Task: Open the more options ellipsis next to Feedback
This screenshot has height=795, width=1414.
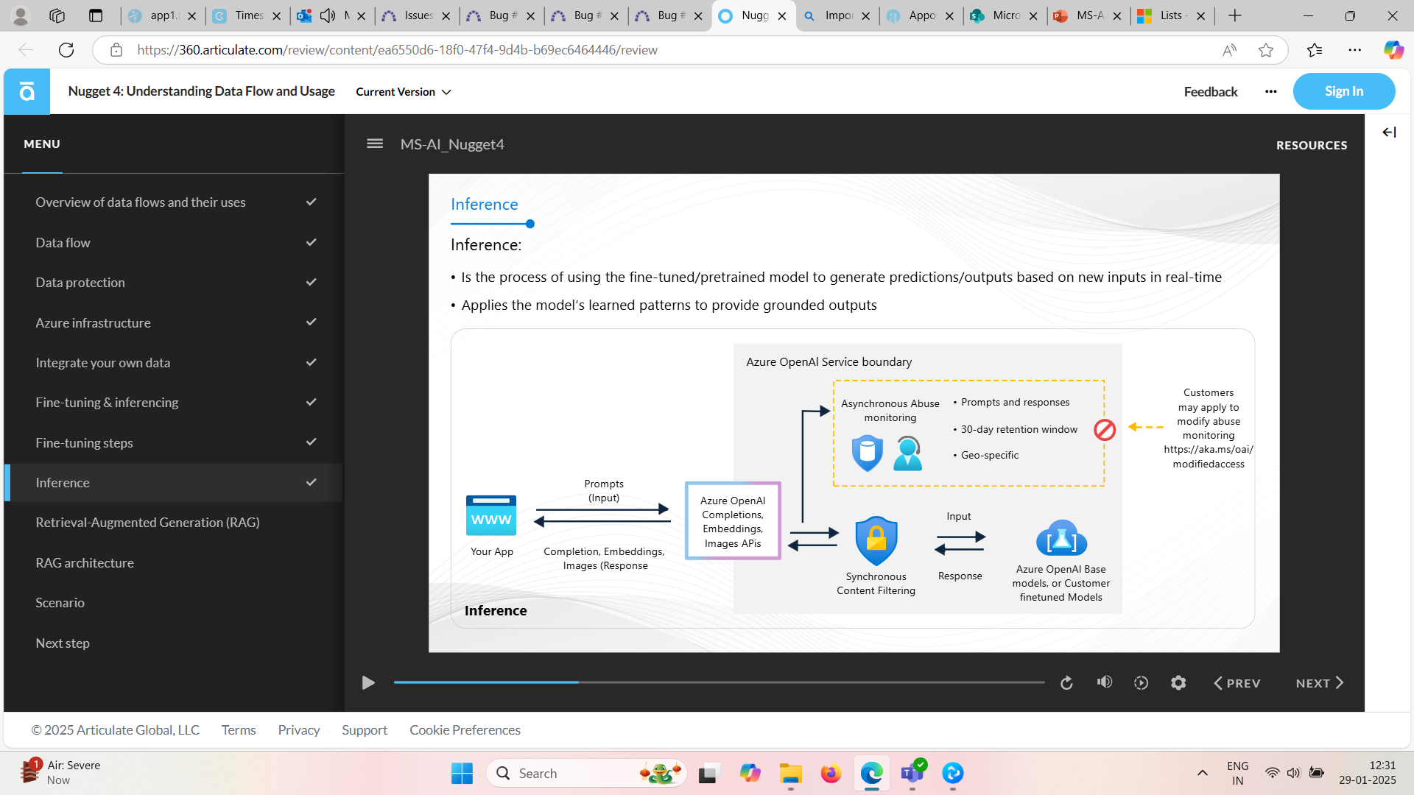Action: click(x=1271, y=91)
